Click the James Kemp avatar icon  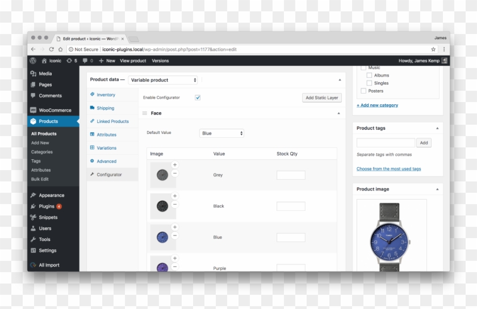coord(445,61)
